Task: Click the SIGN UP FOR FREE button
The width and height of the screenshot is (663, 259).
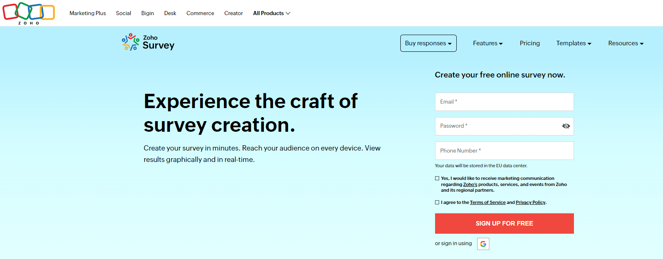Action: coord(504,224)
